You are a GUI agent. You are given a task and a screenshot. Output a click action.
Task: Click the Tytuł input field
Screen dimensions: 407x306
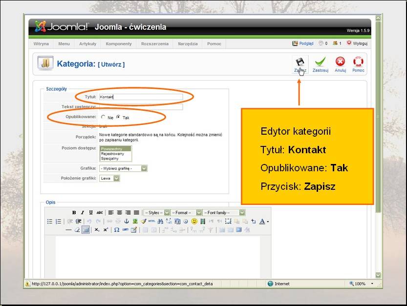coord(141,97)
